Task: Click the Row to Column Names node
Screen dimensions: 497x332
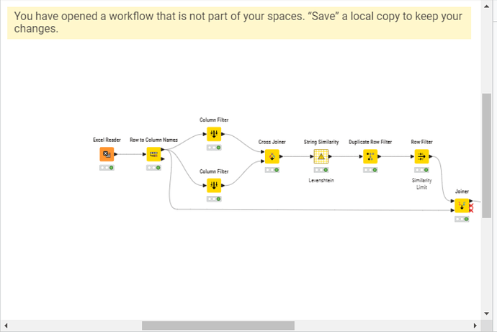Action: coord(153,154)
